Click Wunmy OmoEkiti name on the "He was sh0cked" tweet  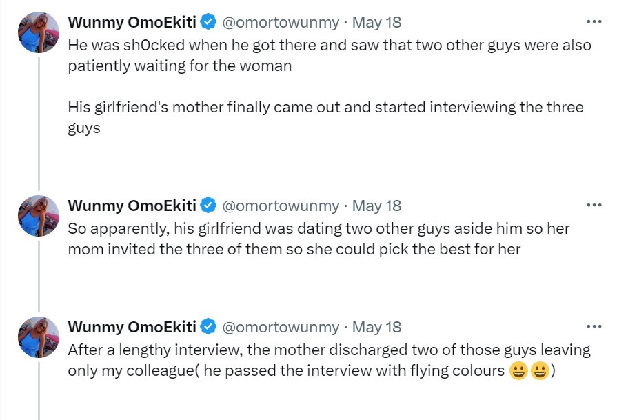[x=132, y=23]
